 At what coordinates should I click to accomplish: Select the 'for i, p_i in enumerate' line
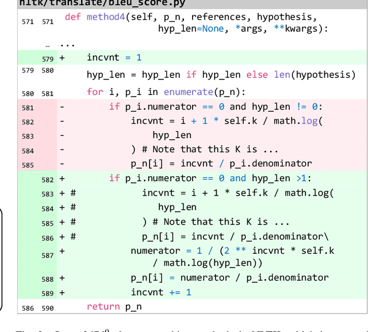[x=166, y=92]
